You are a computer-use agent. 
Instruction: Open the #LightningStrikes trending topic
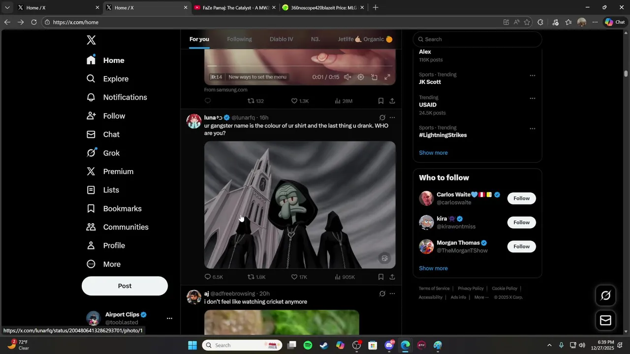[x=443, y=135]
